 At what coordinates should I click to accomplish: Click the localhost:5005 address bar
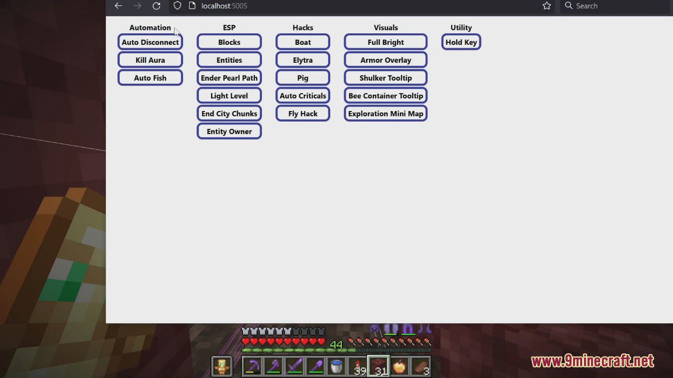point(362,6)
